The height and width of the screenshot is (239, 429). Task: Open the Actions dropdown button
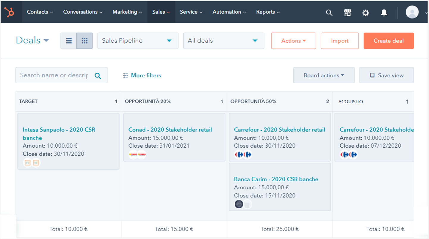[x=294, y=41]
